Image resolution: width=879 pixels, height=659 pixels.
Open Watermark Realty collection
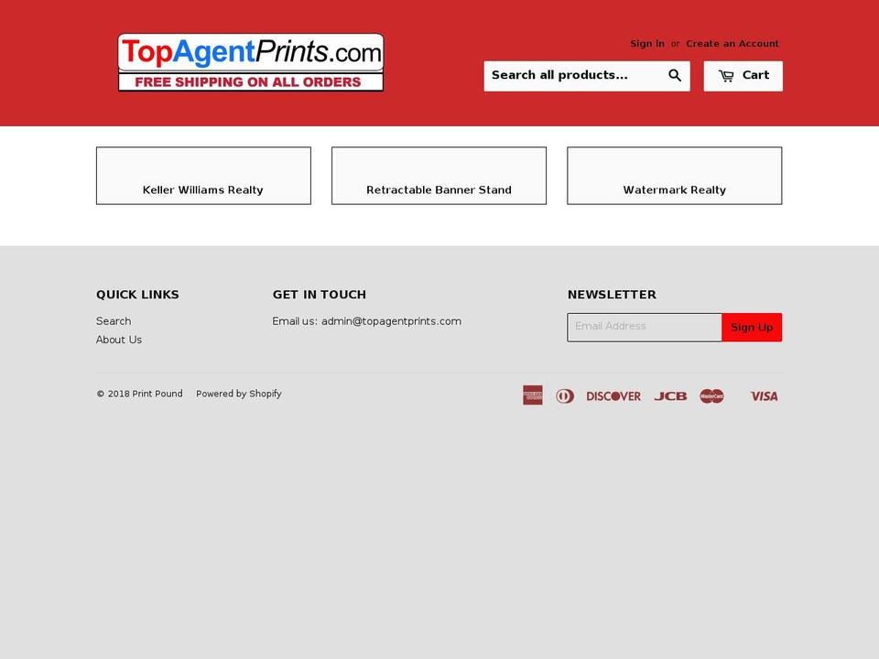675,176
